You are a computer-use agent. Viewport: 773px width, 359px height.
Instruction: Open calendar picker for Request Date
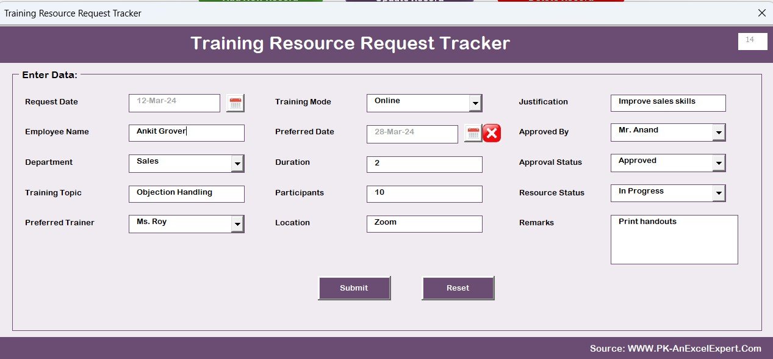pyautogui.click(x=235, y=103)
